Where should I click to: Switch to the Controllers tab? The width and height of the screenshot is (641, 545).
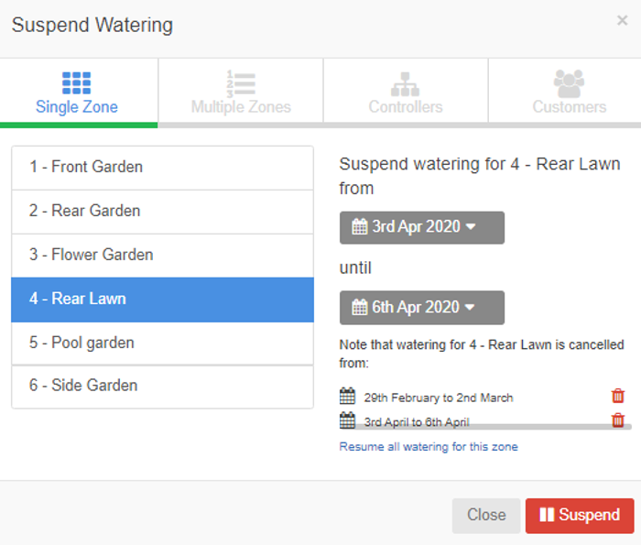pyautogui.click(x=406, y=91)
